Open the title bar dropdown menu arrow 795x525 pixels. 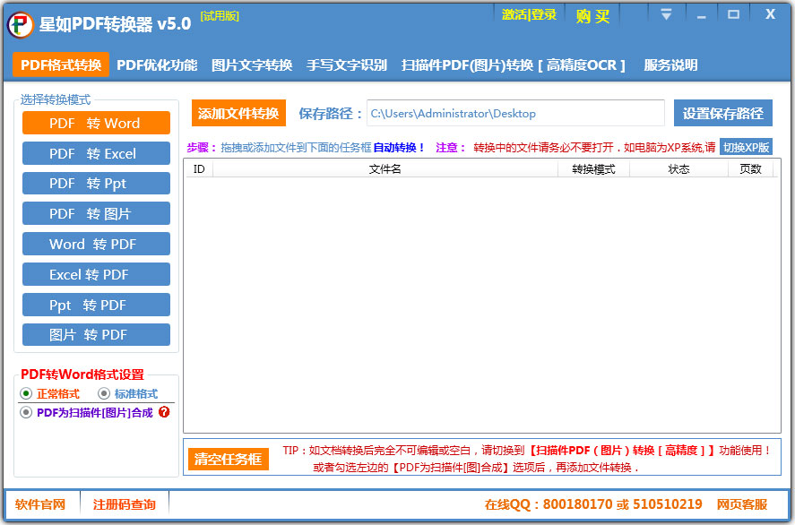click(666, 14)
